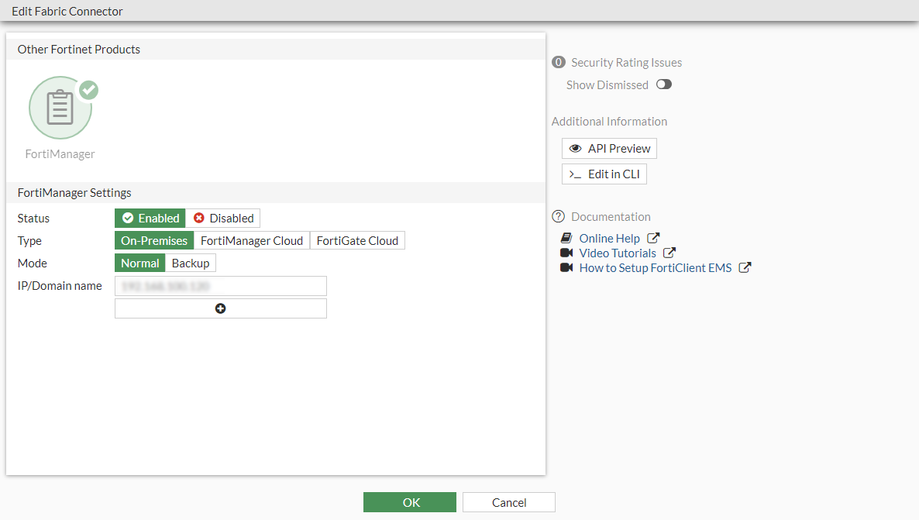The image size is (919, 520).
Task: Choose FortiManager Cloud type
Action: click(252, 241)
